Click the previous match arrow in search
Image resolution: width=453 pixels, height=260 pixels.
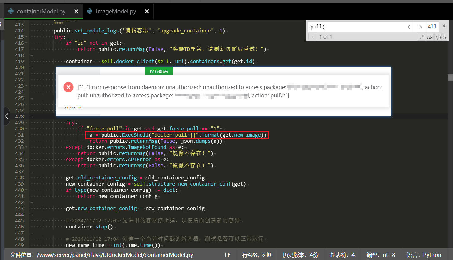409,27
